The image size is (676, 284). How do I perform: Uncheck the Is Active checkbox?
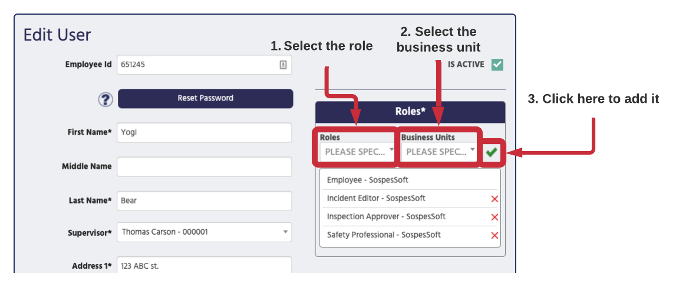pos(497,65)
